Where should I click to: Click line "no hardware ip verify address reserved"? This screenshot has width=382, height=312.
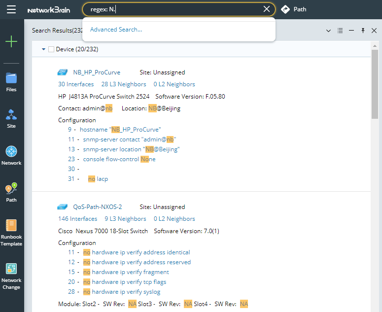click(x=137, y=262)
